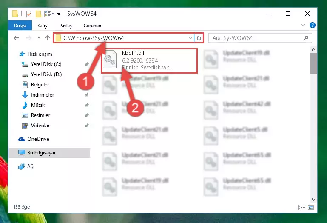The image size is (327, 223).
Task: Select the kbdfi1.dll file name
Action: point(133,53)
